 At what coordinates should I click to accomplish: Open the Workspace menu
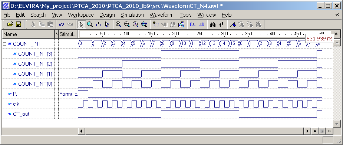[81, 15]
